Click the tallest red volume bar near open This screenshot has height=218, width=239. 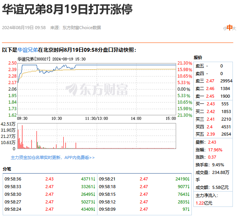22,137
